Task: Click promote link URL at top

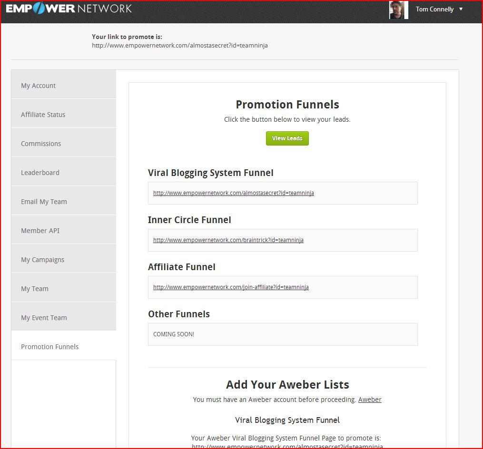Action: (179, 46)
